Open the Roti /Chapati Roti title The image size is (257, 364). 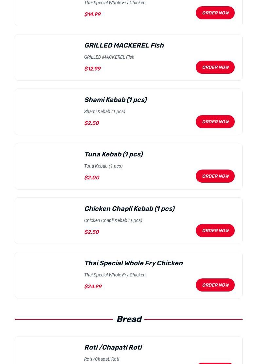pyautogui.click(x=113, y=347)
